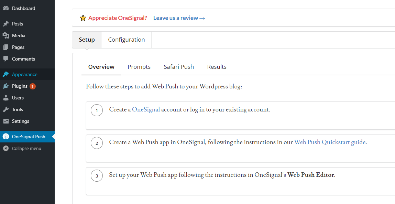Open the Posts menu
The height and width of the screenshot is (204, 395).
coord(18,24)
